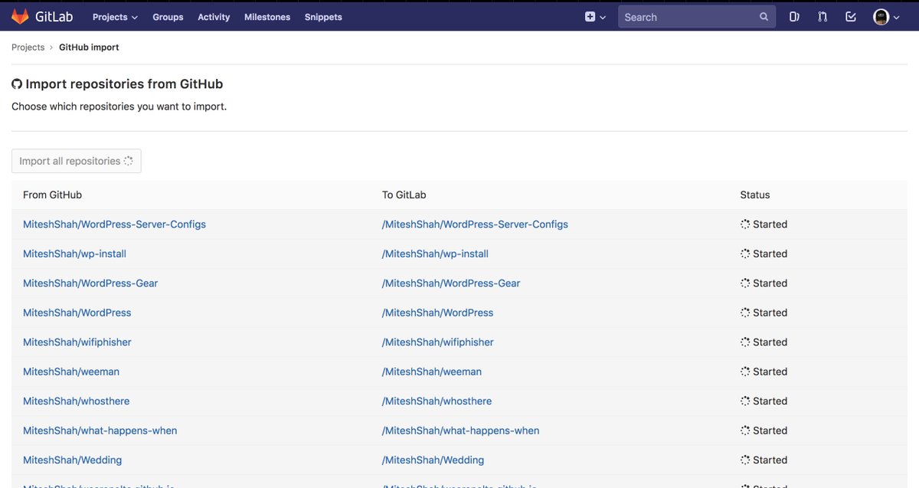919x488 pixels.
Task: Click the search magnifier icon
Action: click(764, 17)
